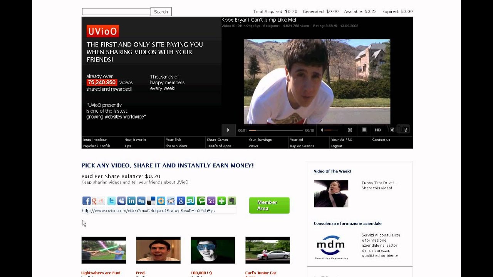Open Share Videos menu item
Image resolution: width=493 pixels, height=277 pixels.
[x=176, y=146]
